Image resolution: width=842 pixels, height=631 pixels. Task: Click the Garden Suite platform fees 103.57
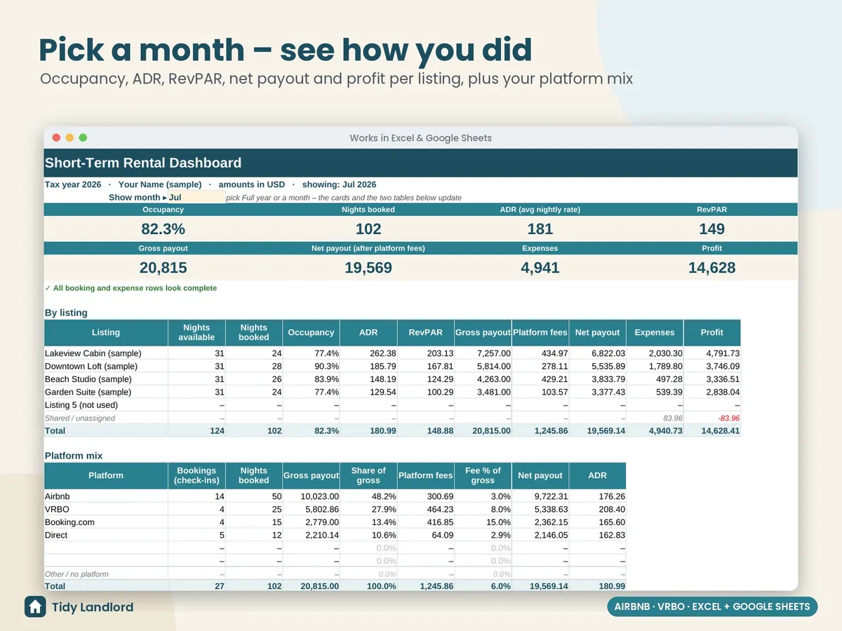coord(554,392)
